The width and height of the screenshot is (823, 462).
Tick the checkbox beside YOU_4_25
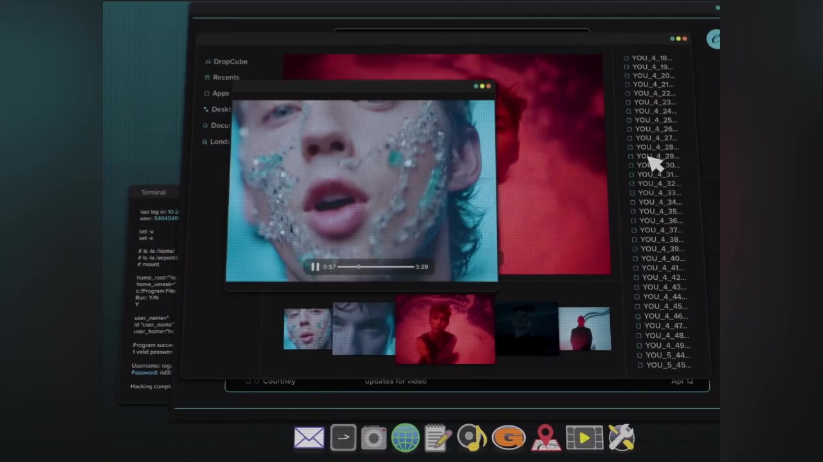(629, 120)
